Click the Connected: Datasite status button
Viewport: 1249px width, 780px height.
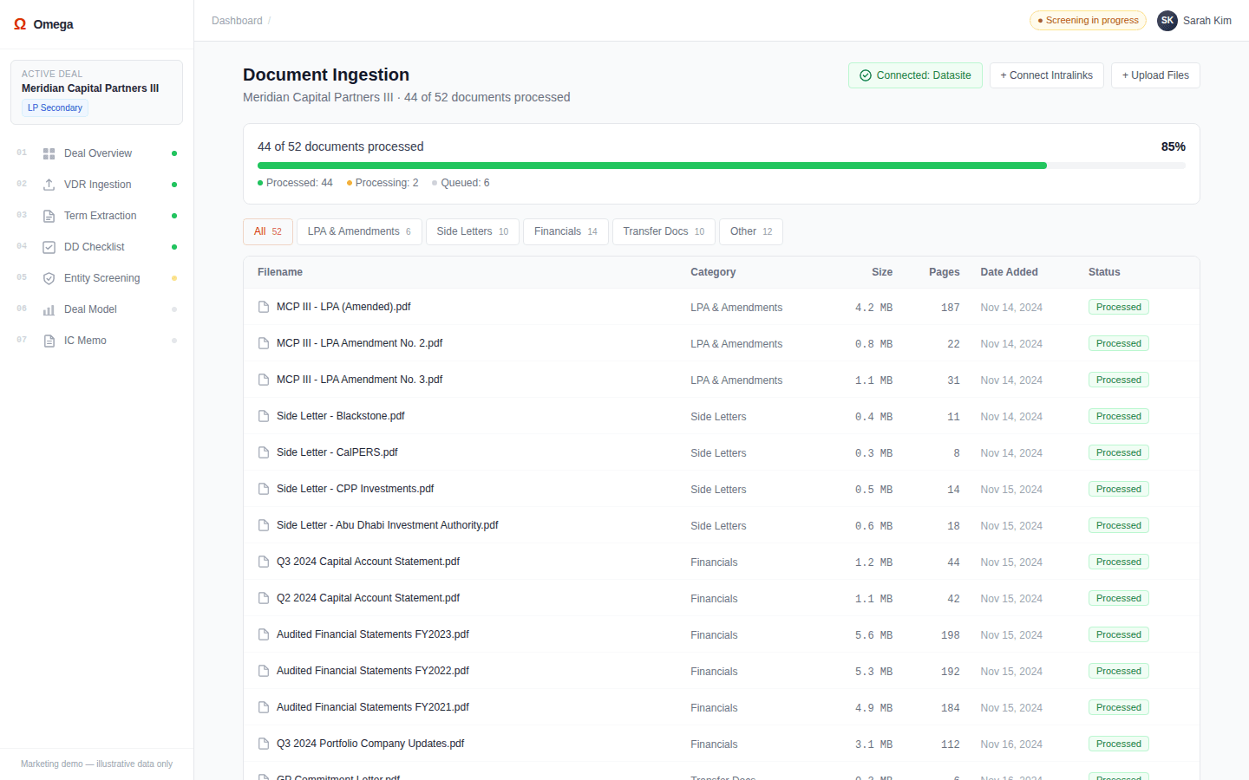tap(915, 75)
